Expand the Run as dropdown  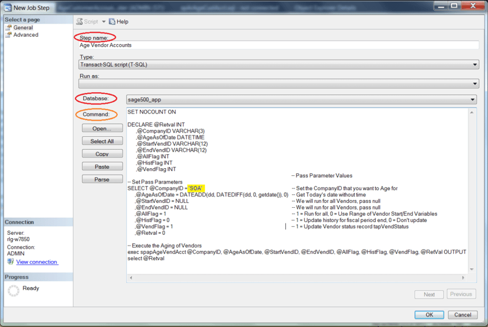click(475, 84)
